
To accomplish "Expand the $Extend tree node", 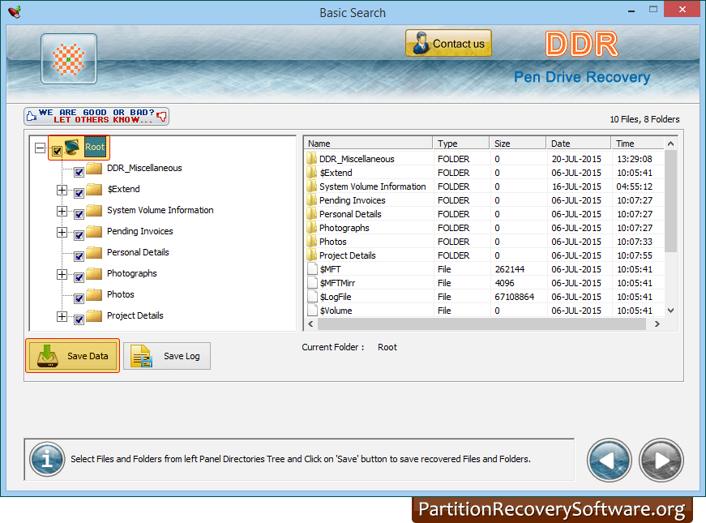I will (62, 190).
